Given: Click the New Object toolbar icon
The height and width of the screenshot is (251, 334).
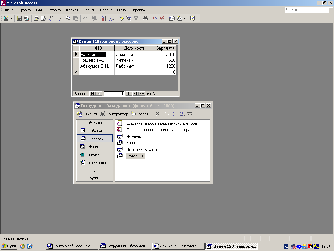Looking at the screenshot, I should click(180, 18).
